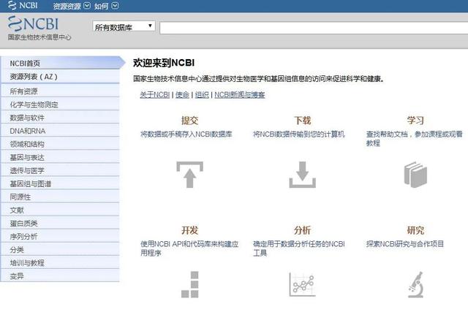The width and height of the screenshot is (468, 312).
Task: Click the 学习 heading
Action: [415, 121]
